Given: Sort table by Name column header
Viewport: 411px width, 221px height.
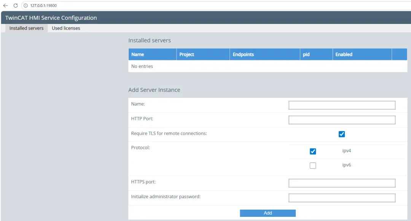Looking at the screenshot, I should pos(152,54).
